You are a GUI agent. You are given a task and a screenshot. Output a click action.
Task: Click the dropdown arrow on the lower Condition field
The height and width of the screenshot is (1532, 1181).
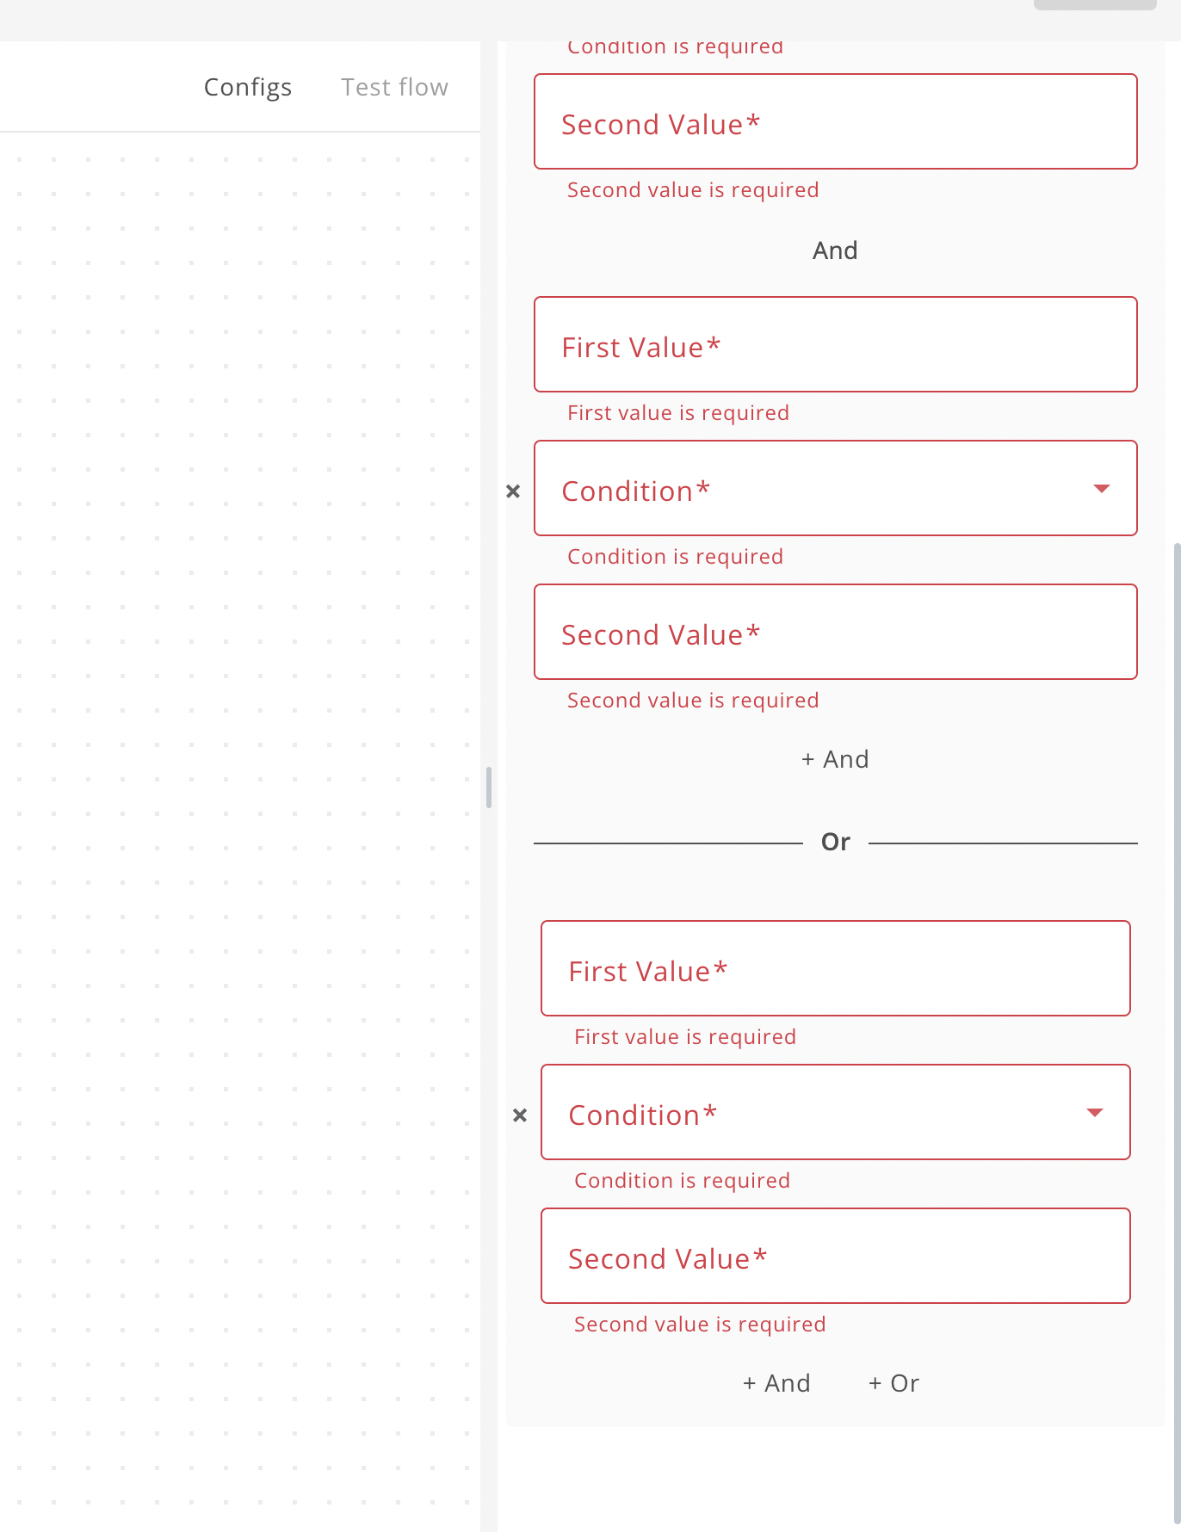1094,1112
